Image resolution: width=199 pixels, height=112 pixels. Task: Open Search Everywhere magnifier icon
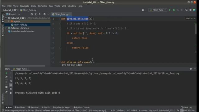[x=187, y=10]
